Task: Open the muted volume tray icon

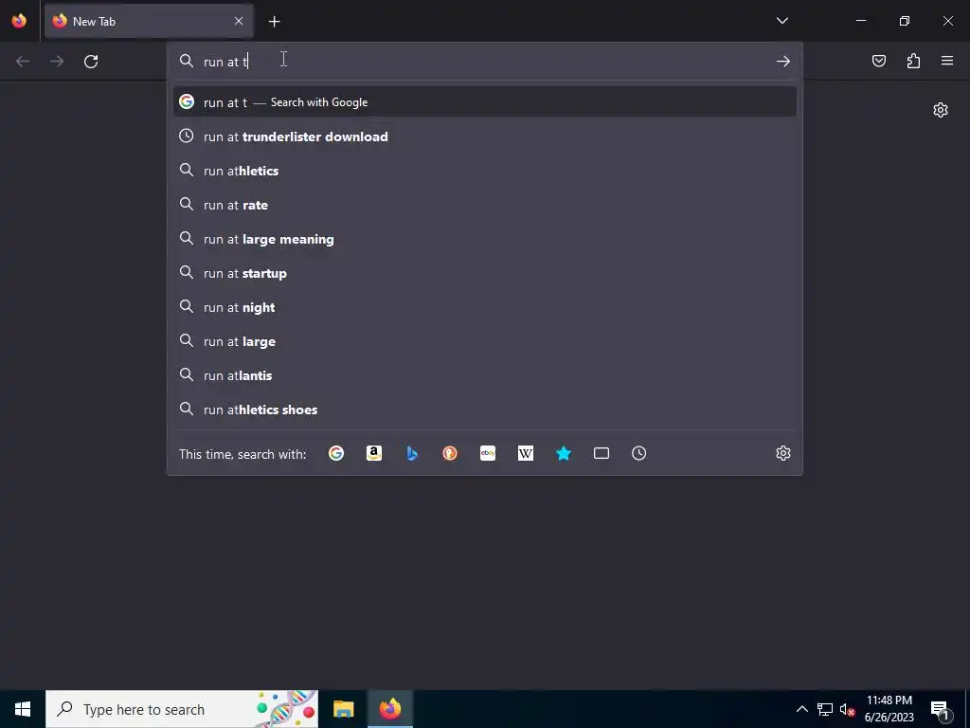Action: click(847, 709)
